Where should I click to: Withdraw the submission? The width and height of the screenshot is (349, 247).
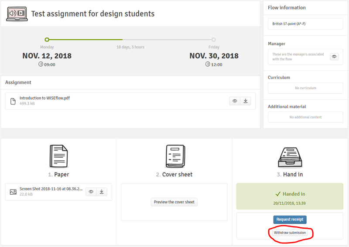(x=290, y=233)
